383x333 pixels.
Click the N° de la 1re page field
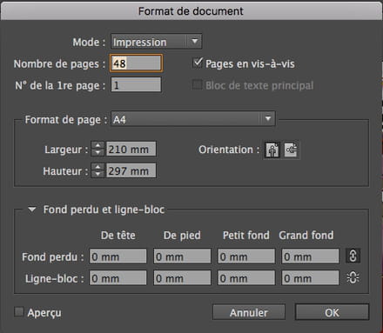click(x=136, y=85)
